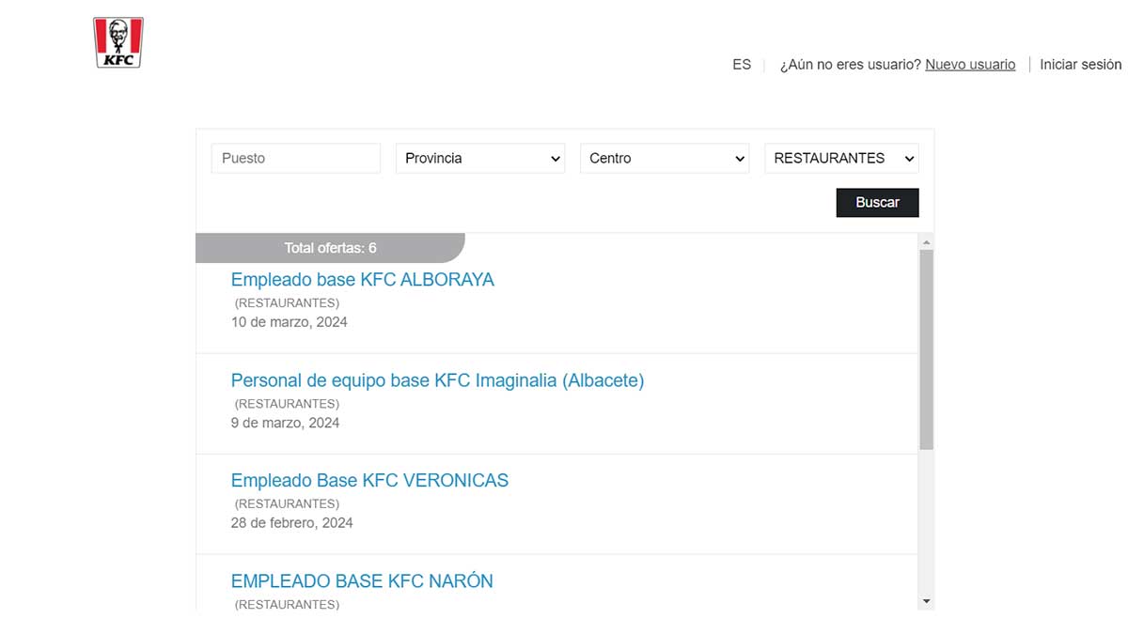Click the offers list scrollbar thumb
The height and width of the screenshot is (634, 1128).
coord(926,348)
